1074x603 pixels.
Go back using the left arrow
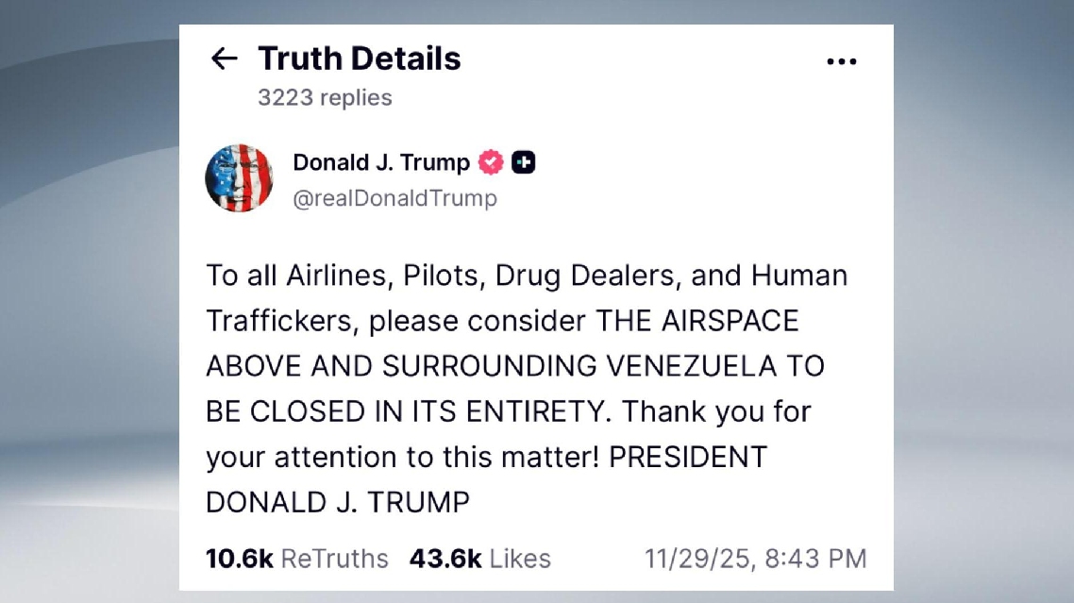[x=224, y=59]
